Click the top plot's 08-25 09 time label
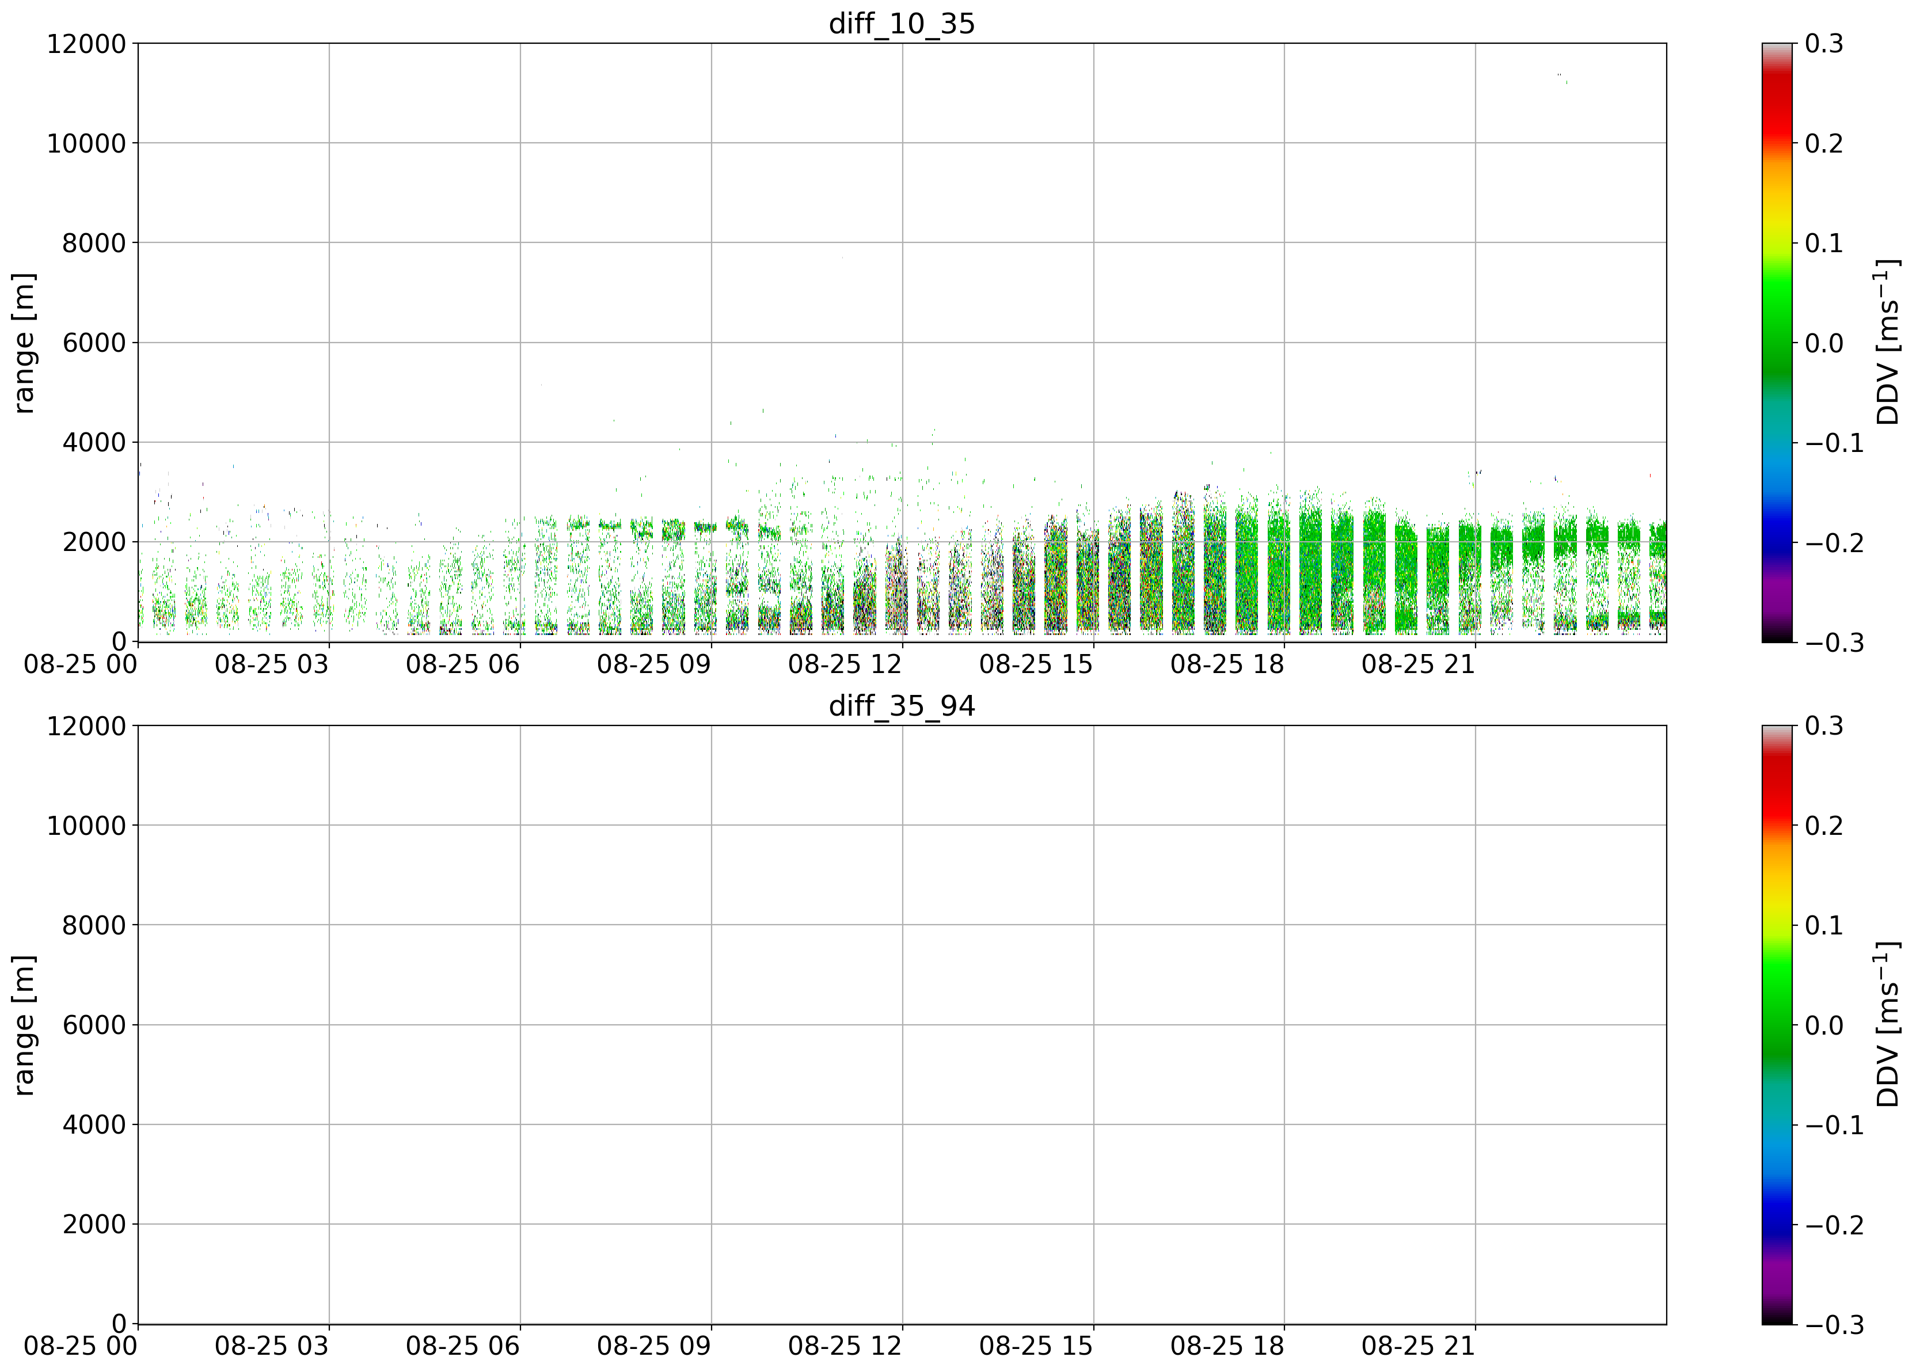Viewport: 1916px width, 1372px height. [x=654, y=664]
